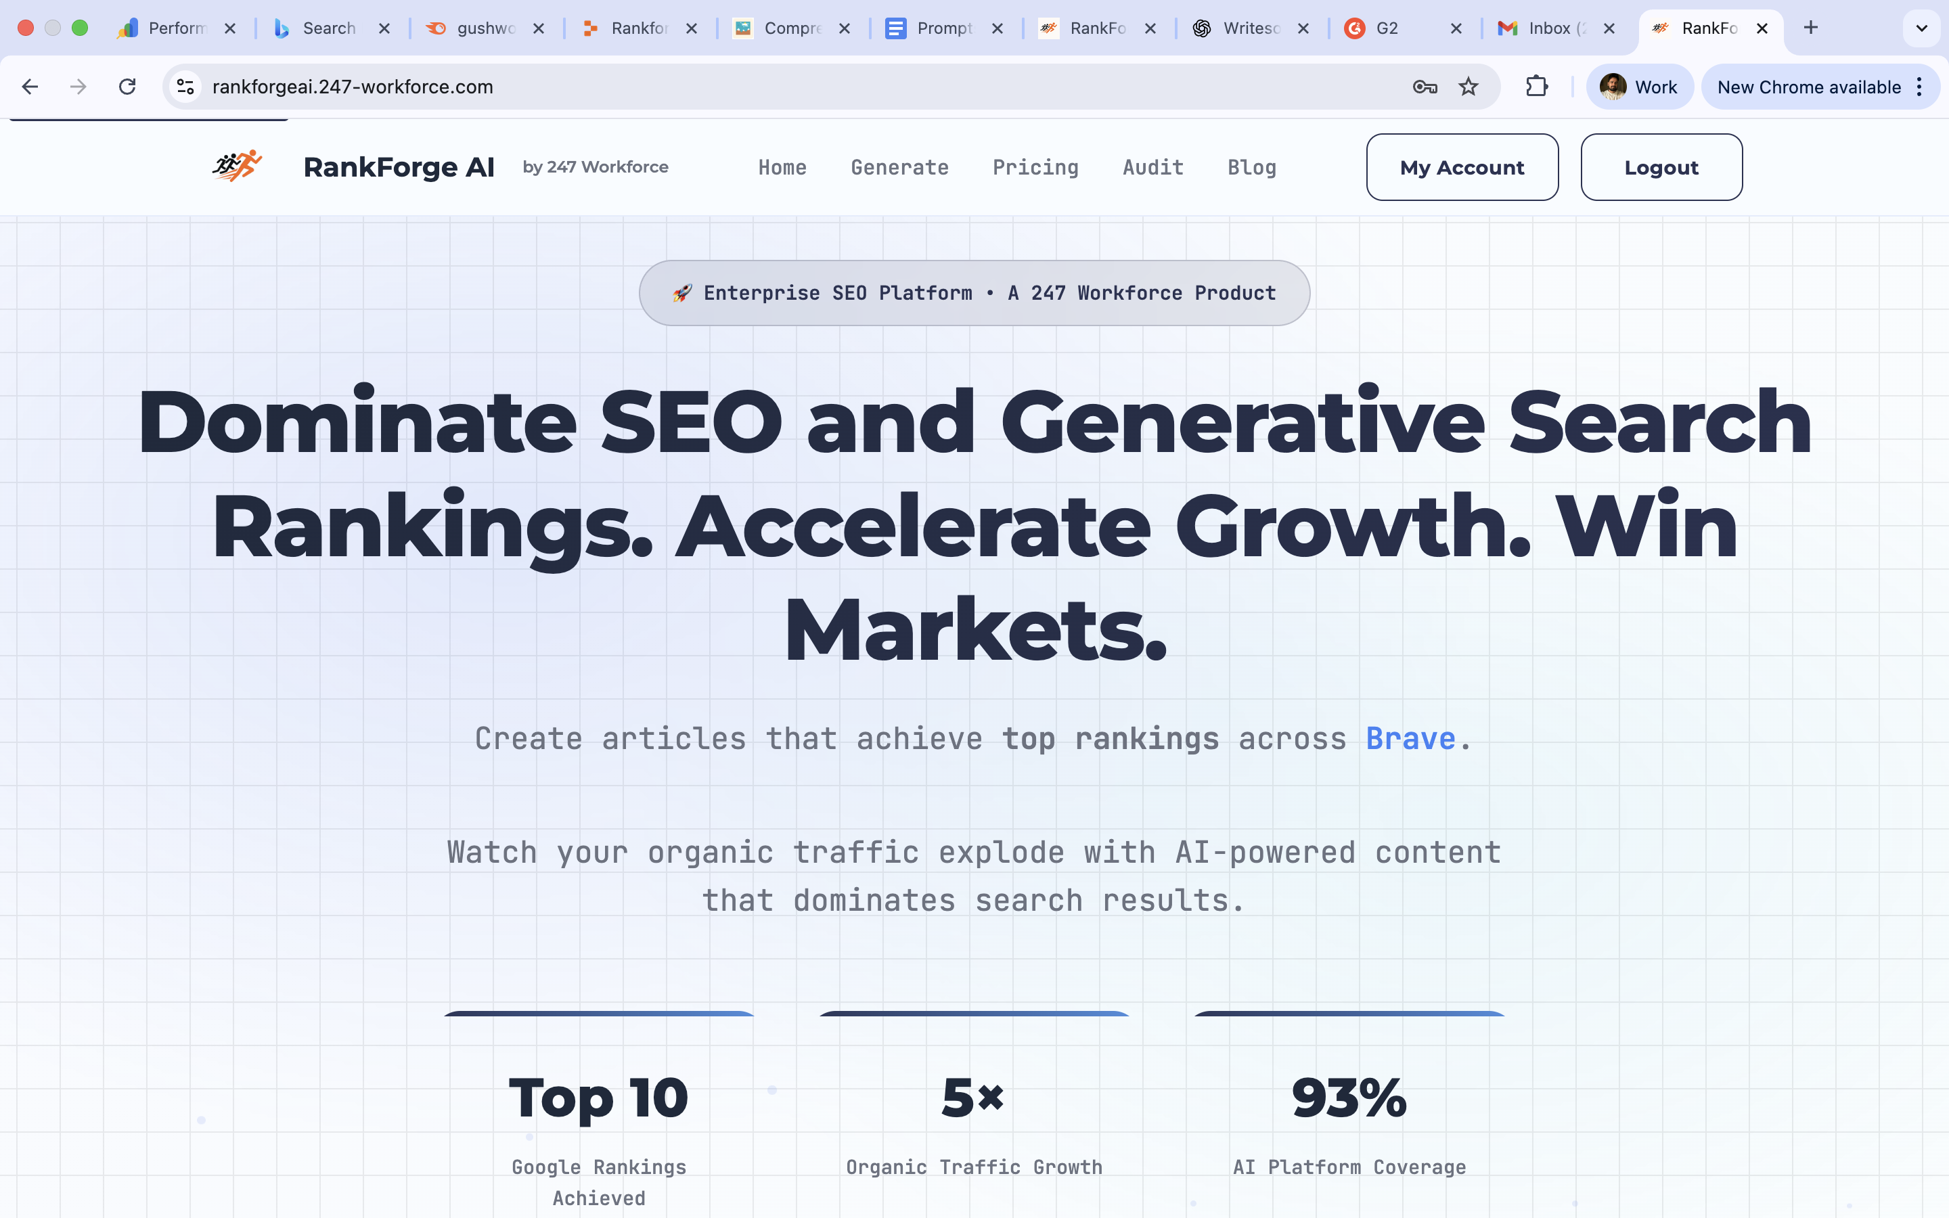The height and width of the screenshot is (1218, 1949).
Task: Close the Prompt Google Docs tab
Action: [997, 28]
